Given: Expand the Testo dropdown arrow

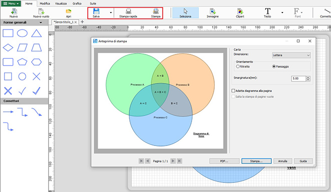Looking at the screenshot, I should 282,13.
